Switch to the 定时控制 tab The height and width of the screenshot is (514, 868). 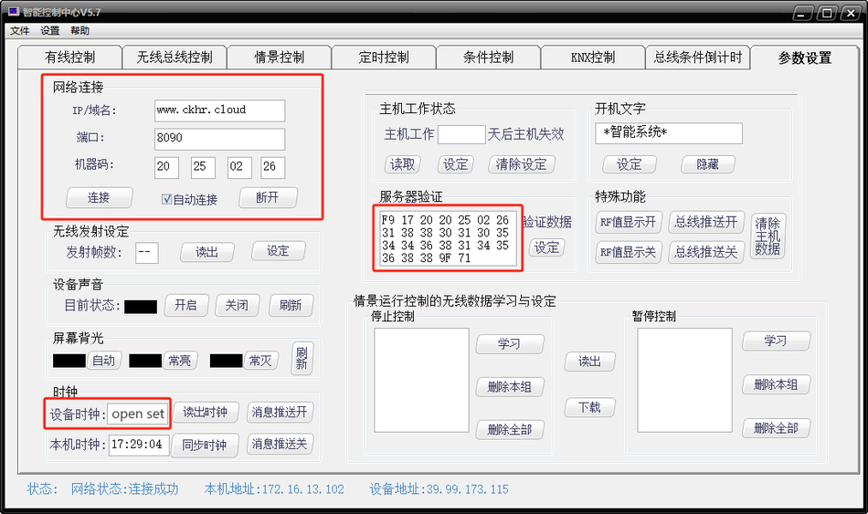click(x=384, y=57)
